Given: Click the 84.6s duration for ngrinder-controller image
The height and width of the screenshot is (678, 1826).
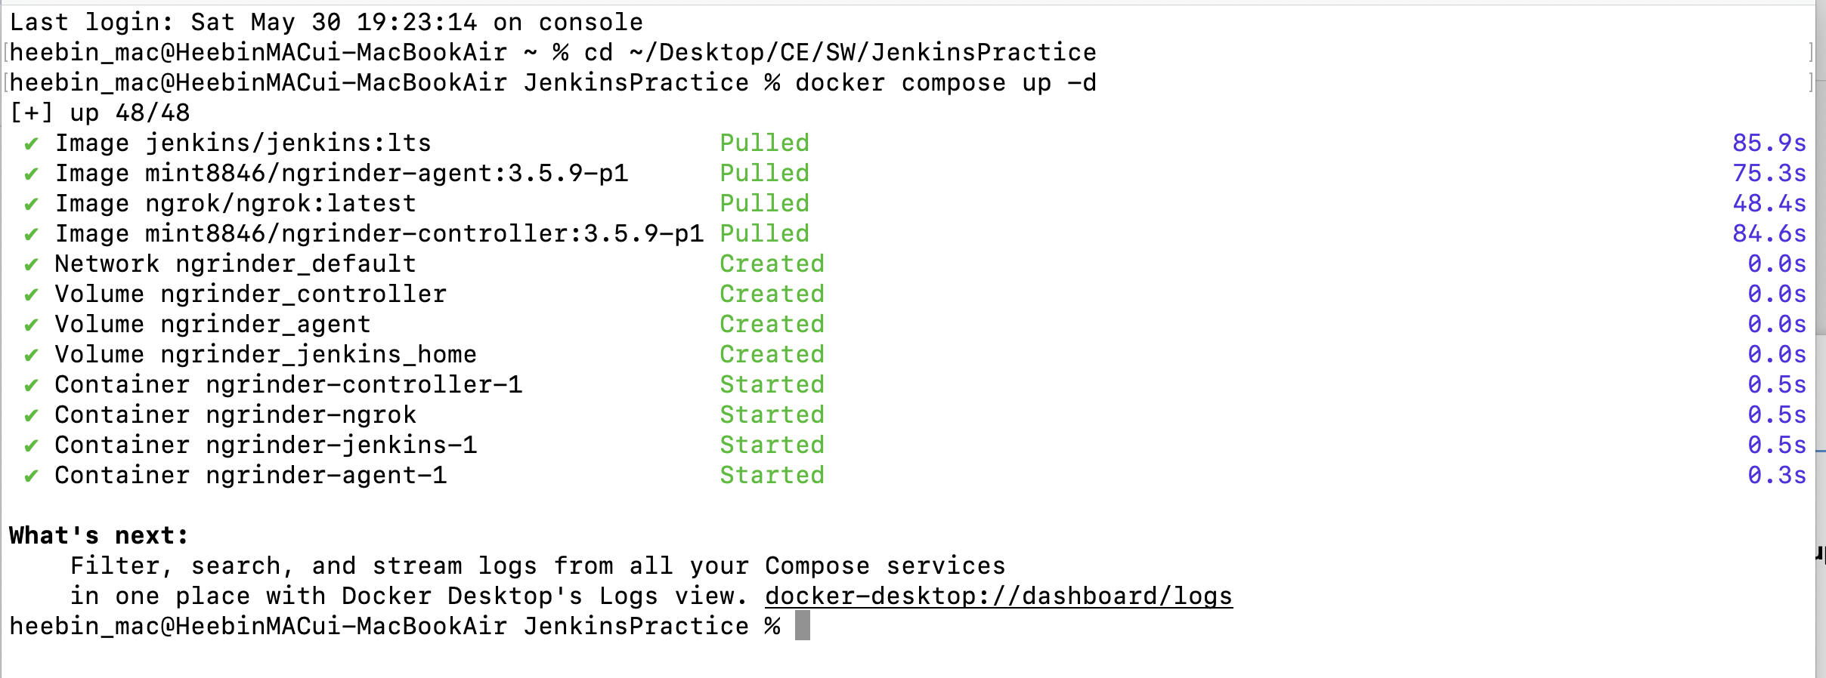Looking at the screenshot, I should (1769, 233).
